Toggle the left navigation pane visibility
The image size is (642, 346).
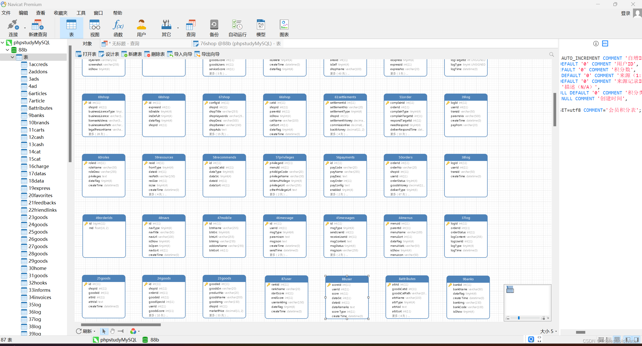click(627, 339)
